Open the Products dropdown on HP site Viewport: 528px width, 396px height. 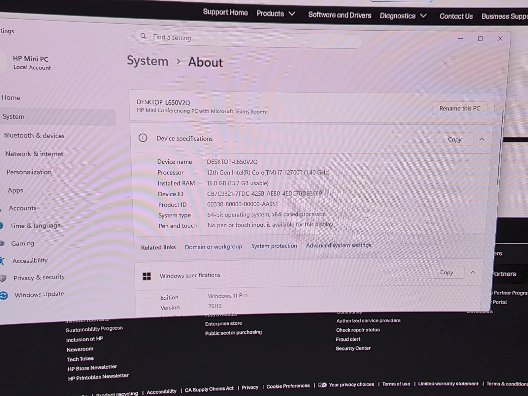(x=276, y=14)
